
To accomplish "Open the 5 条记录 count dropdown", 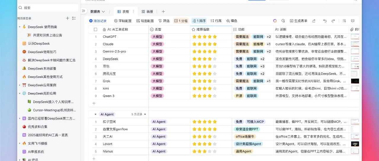I will pyautogui.click(x=139, y=114).
